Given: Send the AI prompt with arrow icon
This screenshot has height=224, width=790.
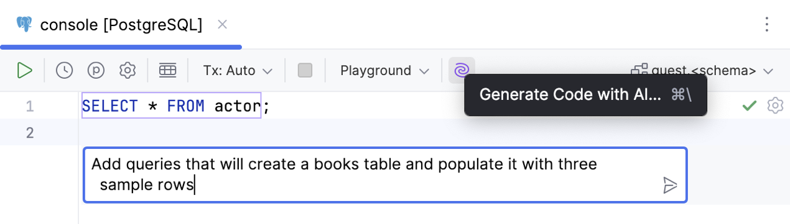Looking at the screenshot, I should [670, 185].
